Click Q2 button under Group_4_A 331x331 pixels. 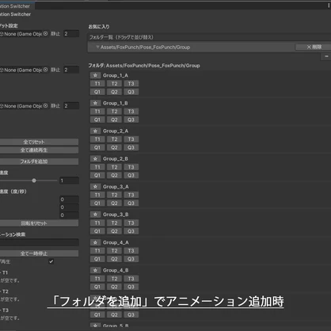tap(114, 259)
